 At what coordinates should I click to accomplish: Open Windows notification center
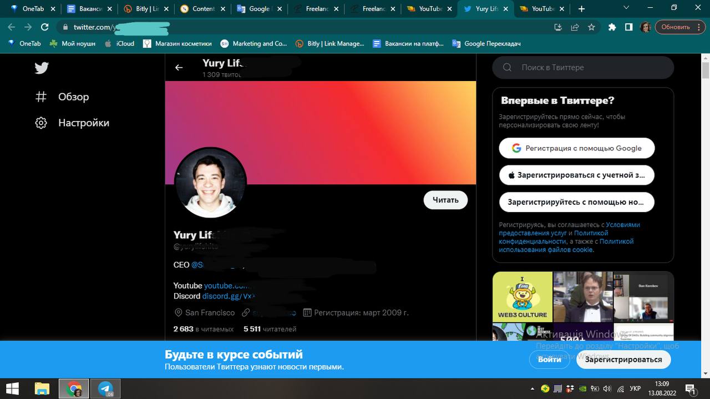click(691, 388)
